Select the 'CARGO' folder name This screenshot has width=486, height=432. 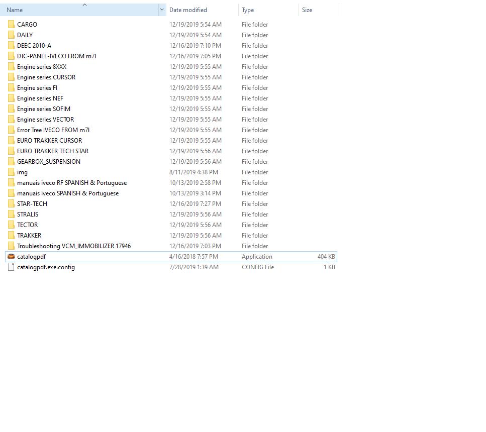(x=27, y=24)
